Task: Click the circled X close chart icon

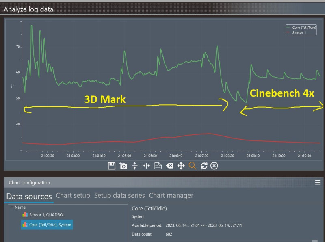Action: point(214,166)
